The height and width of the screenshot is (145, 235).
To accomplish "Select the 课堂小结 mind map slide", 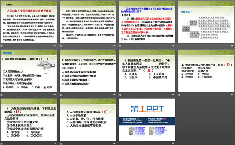I will pos(206,22).
